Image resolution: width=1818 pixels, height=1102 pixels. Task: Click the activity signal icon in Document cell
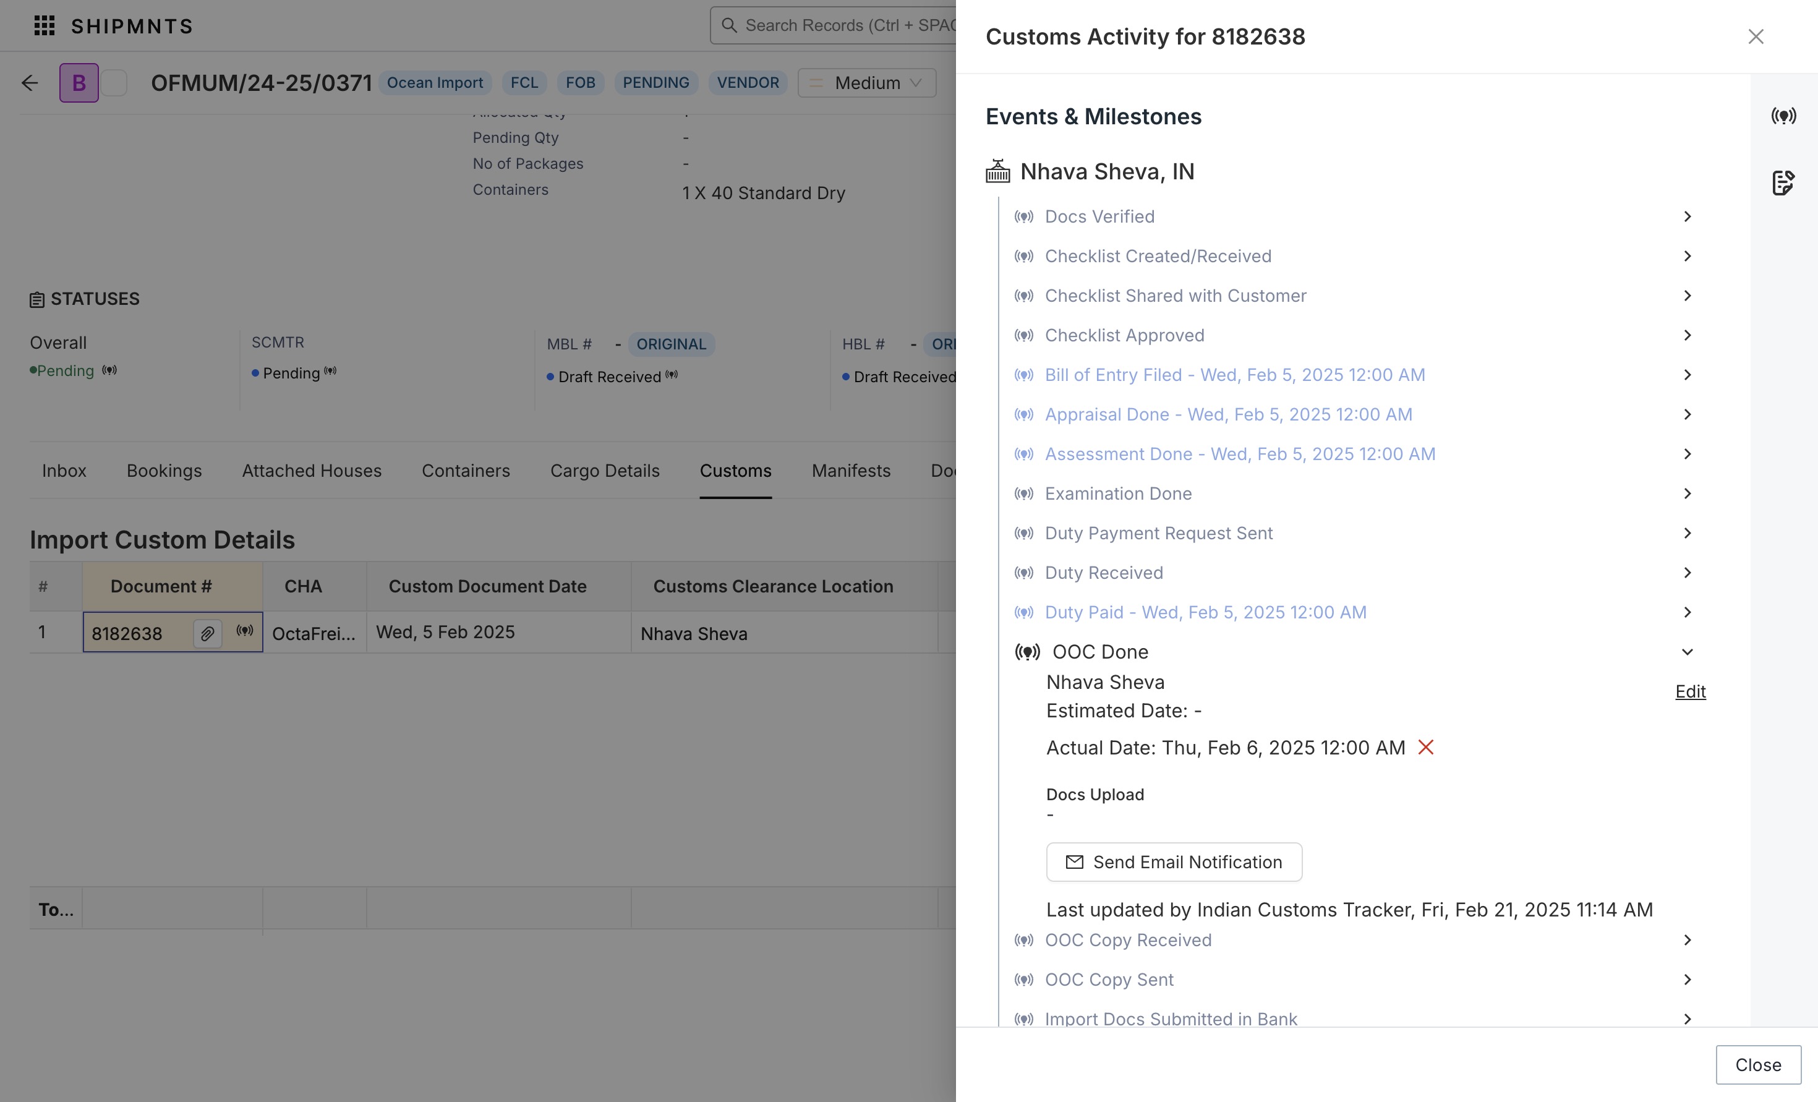pos(244,630)
